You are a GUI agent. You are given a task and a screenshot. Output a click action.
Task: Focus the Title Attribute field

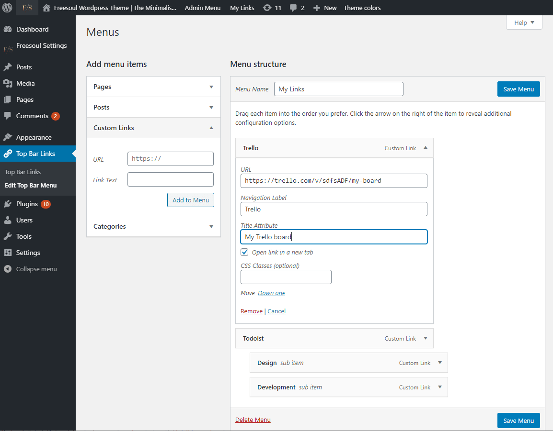coord(334,237)
